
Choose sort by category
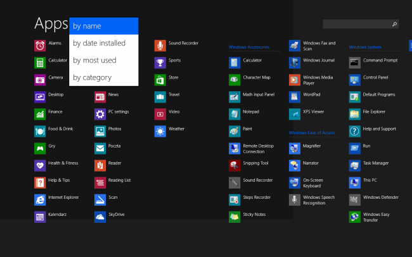pos(104,77)
